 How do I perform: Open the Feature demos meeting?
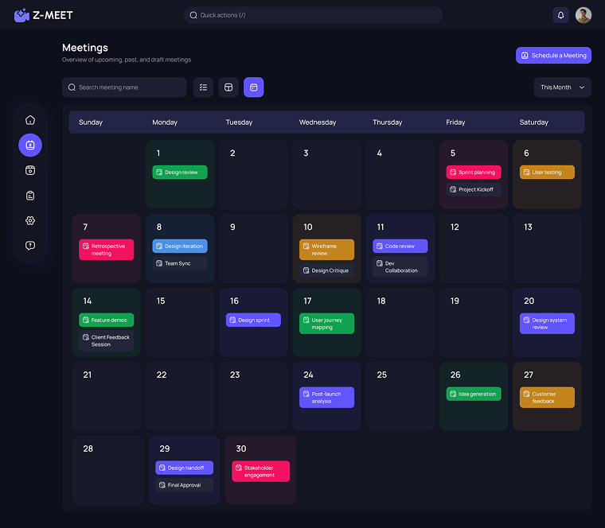107,320
